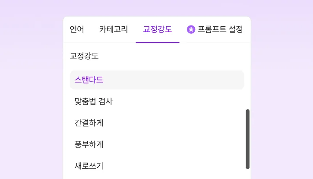Image resolution: width=313 pixels, height=179 pixels.
Task: Open the 프롬프트 설정 tab label
Action: click(x=220, y=29)
